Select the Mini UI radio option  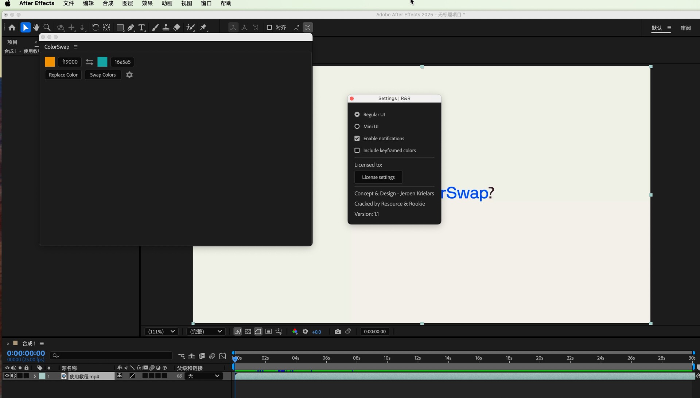357,126
